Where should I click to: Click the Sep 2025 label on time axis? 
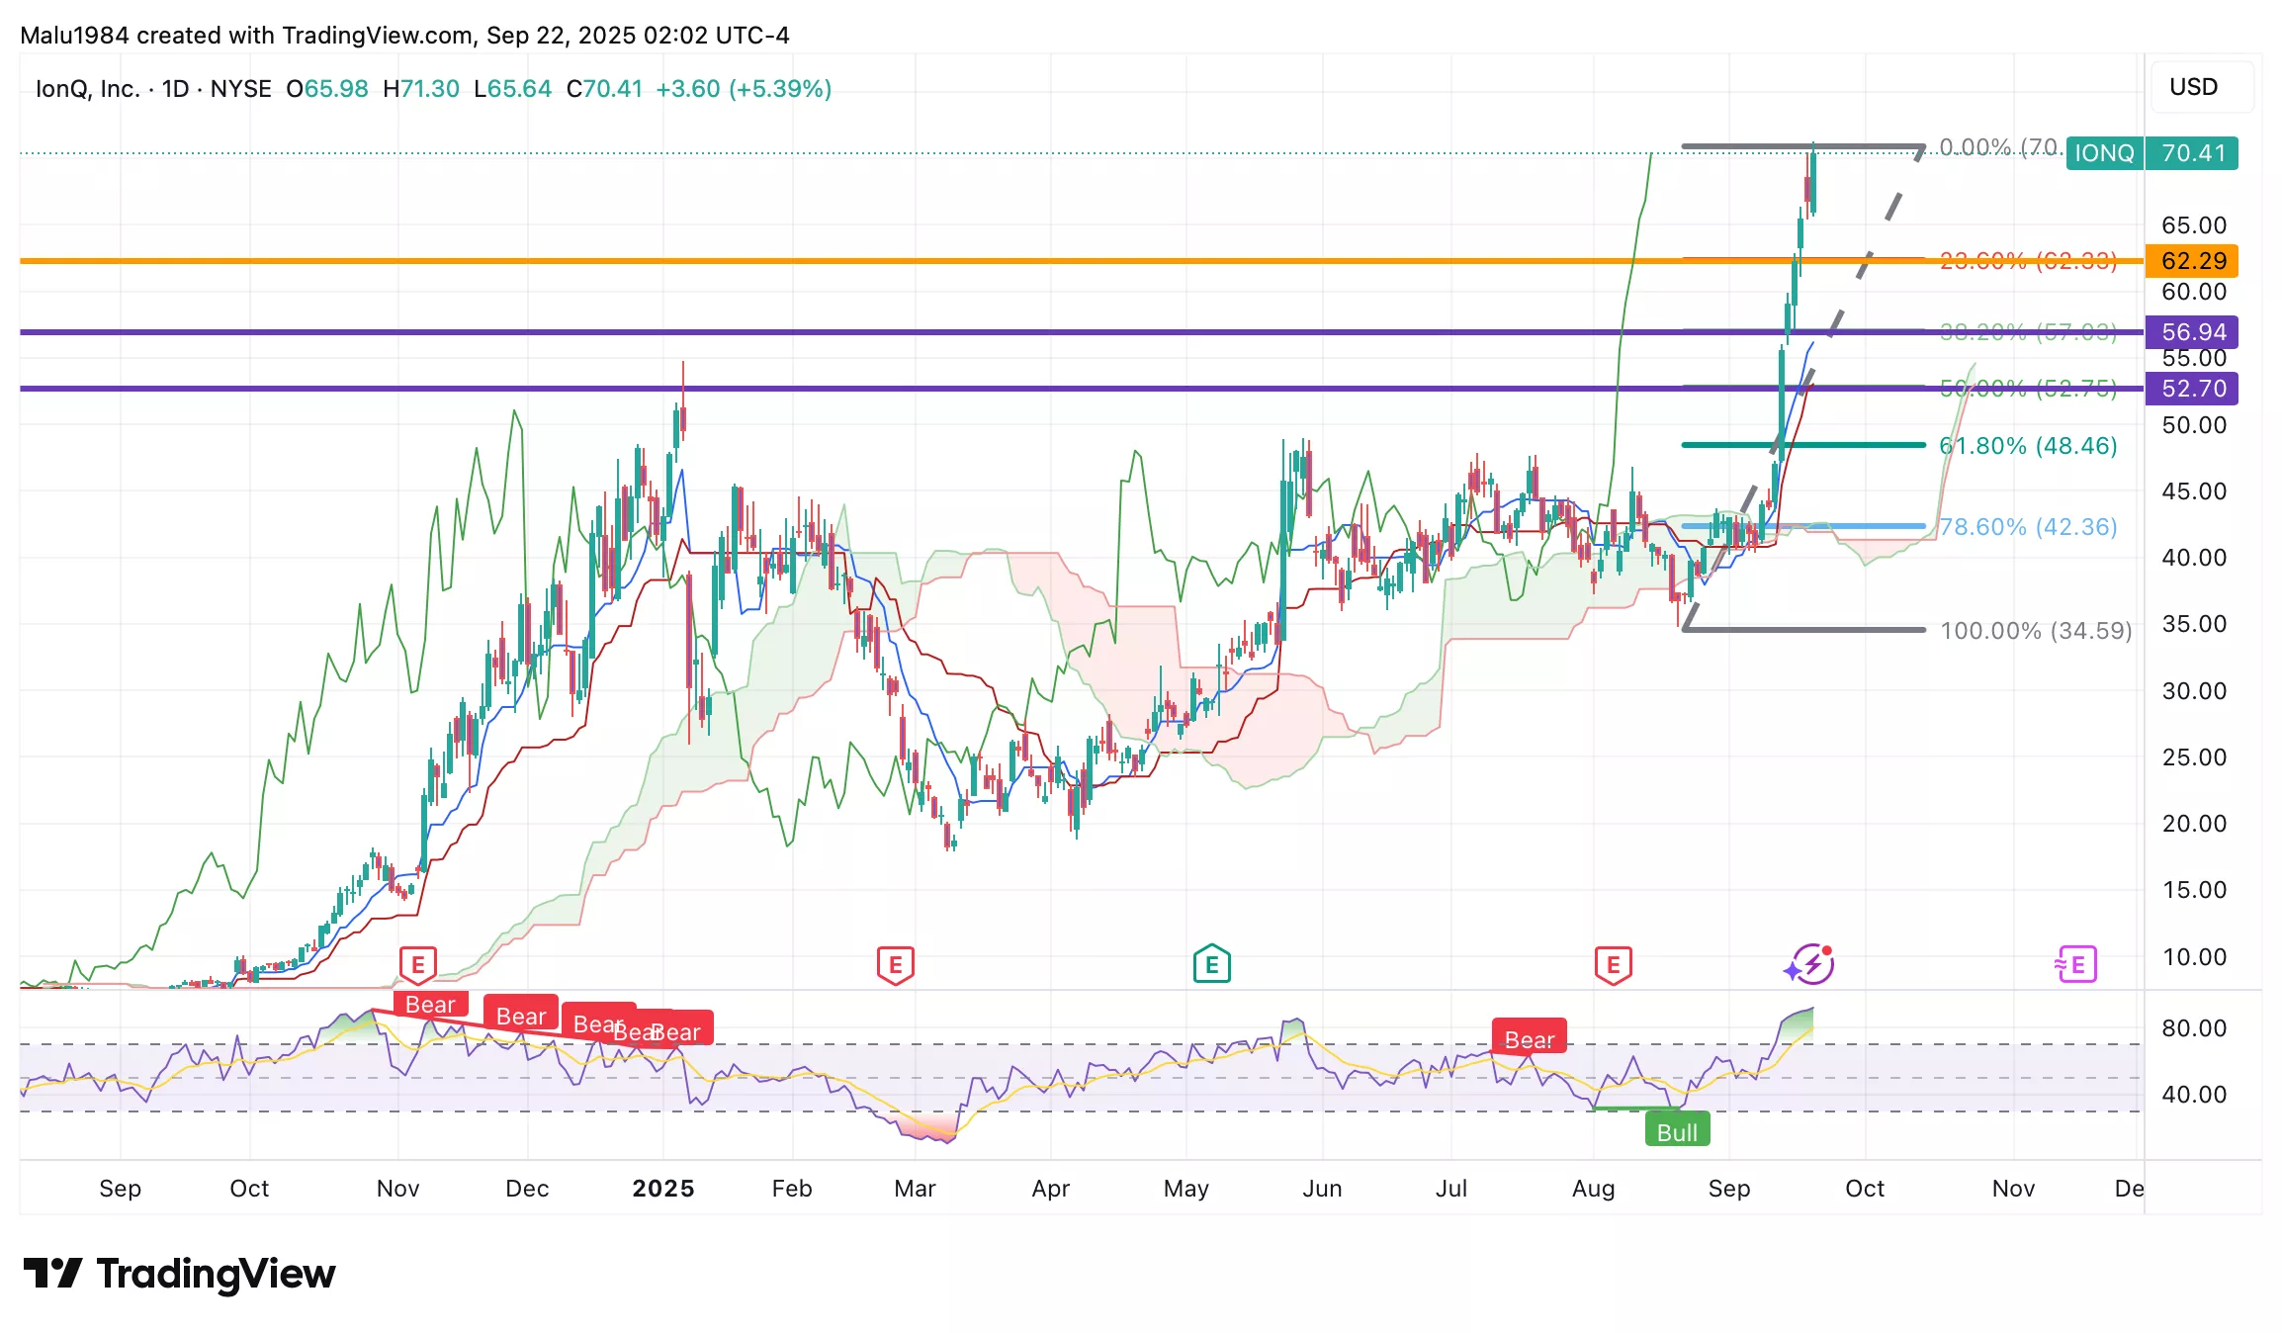point(1729,1189)
